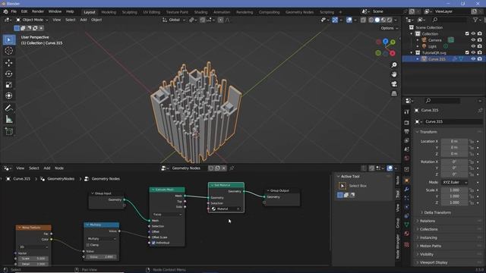The image size is (486, 273).
Task: Open the World properties tab icon
Action: pyautogui.click(x=407, y=158)
